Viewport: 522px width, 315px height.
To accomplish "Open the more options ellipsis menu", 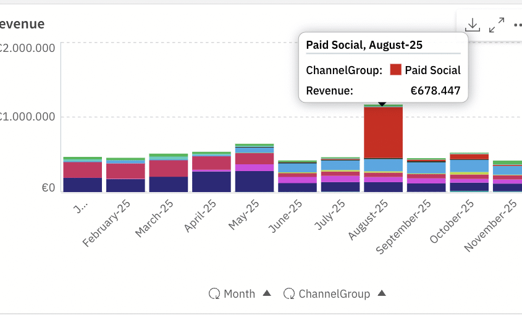I will tap(517, 25).
